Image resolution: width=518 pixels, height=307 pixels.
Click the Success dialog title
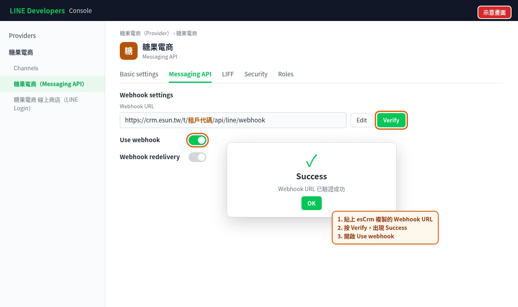[x=312, y=176]
